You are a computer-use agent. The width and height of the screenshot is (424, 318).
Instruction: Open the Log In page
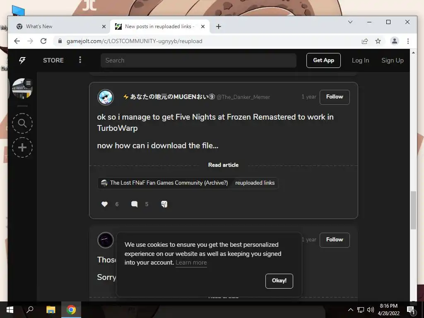point(361,60)
